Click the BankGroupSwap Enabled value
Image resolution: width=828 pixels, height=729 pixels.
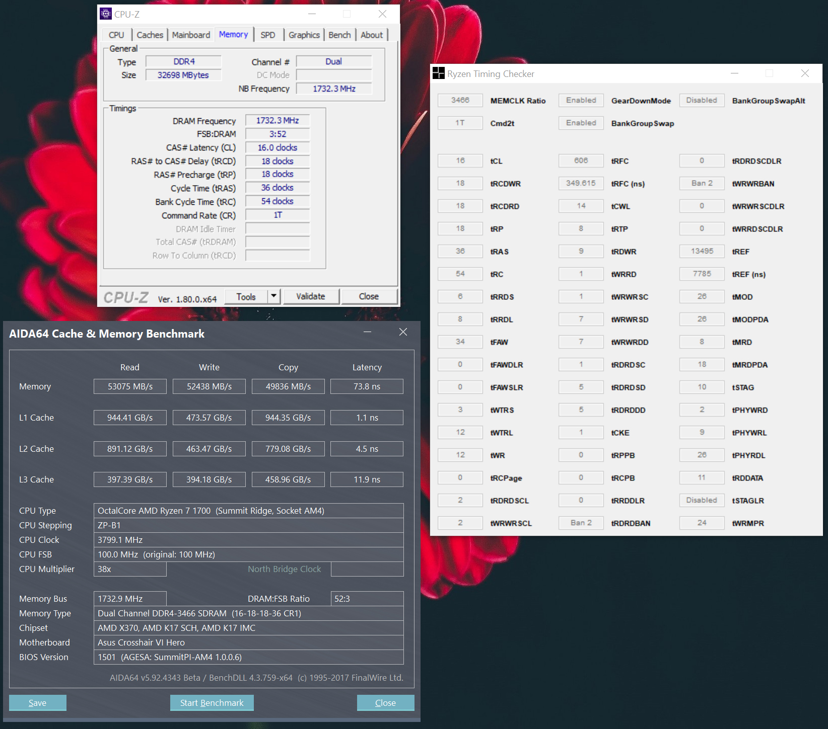[581, 123]
